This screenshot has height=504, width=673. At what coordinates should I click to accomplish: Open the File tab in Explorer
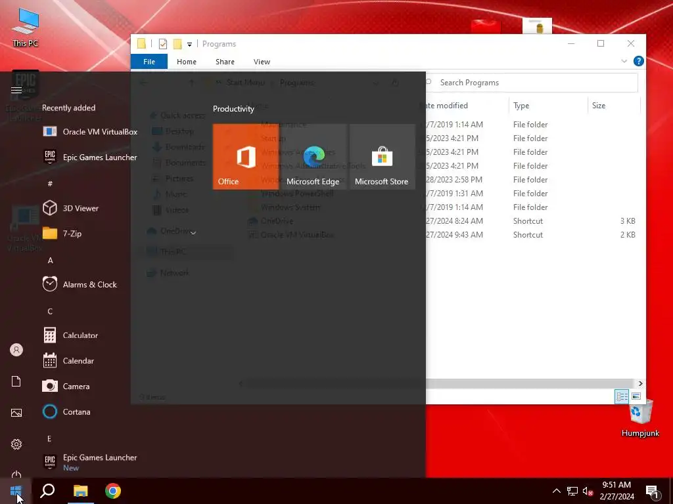pyautogui.click(x=149, y=62)
